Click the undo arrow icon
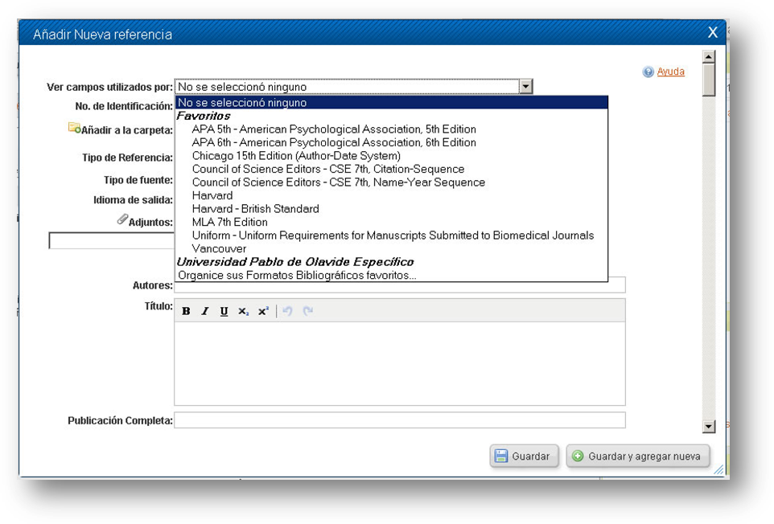 pyautogui.click(x=287, y=311)
